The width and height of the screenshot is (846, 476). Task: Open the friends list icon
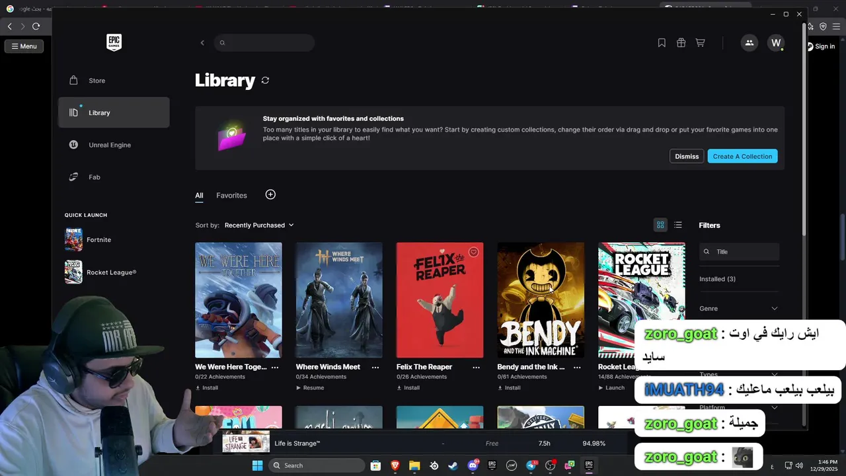tap(749, 43)
